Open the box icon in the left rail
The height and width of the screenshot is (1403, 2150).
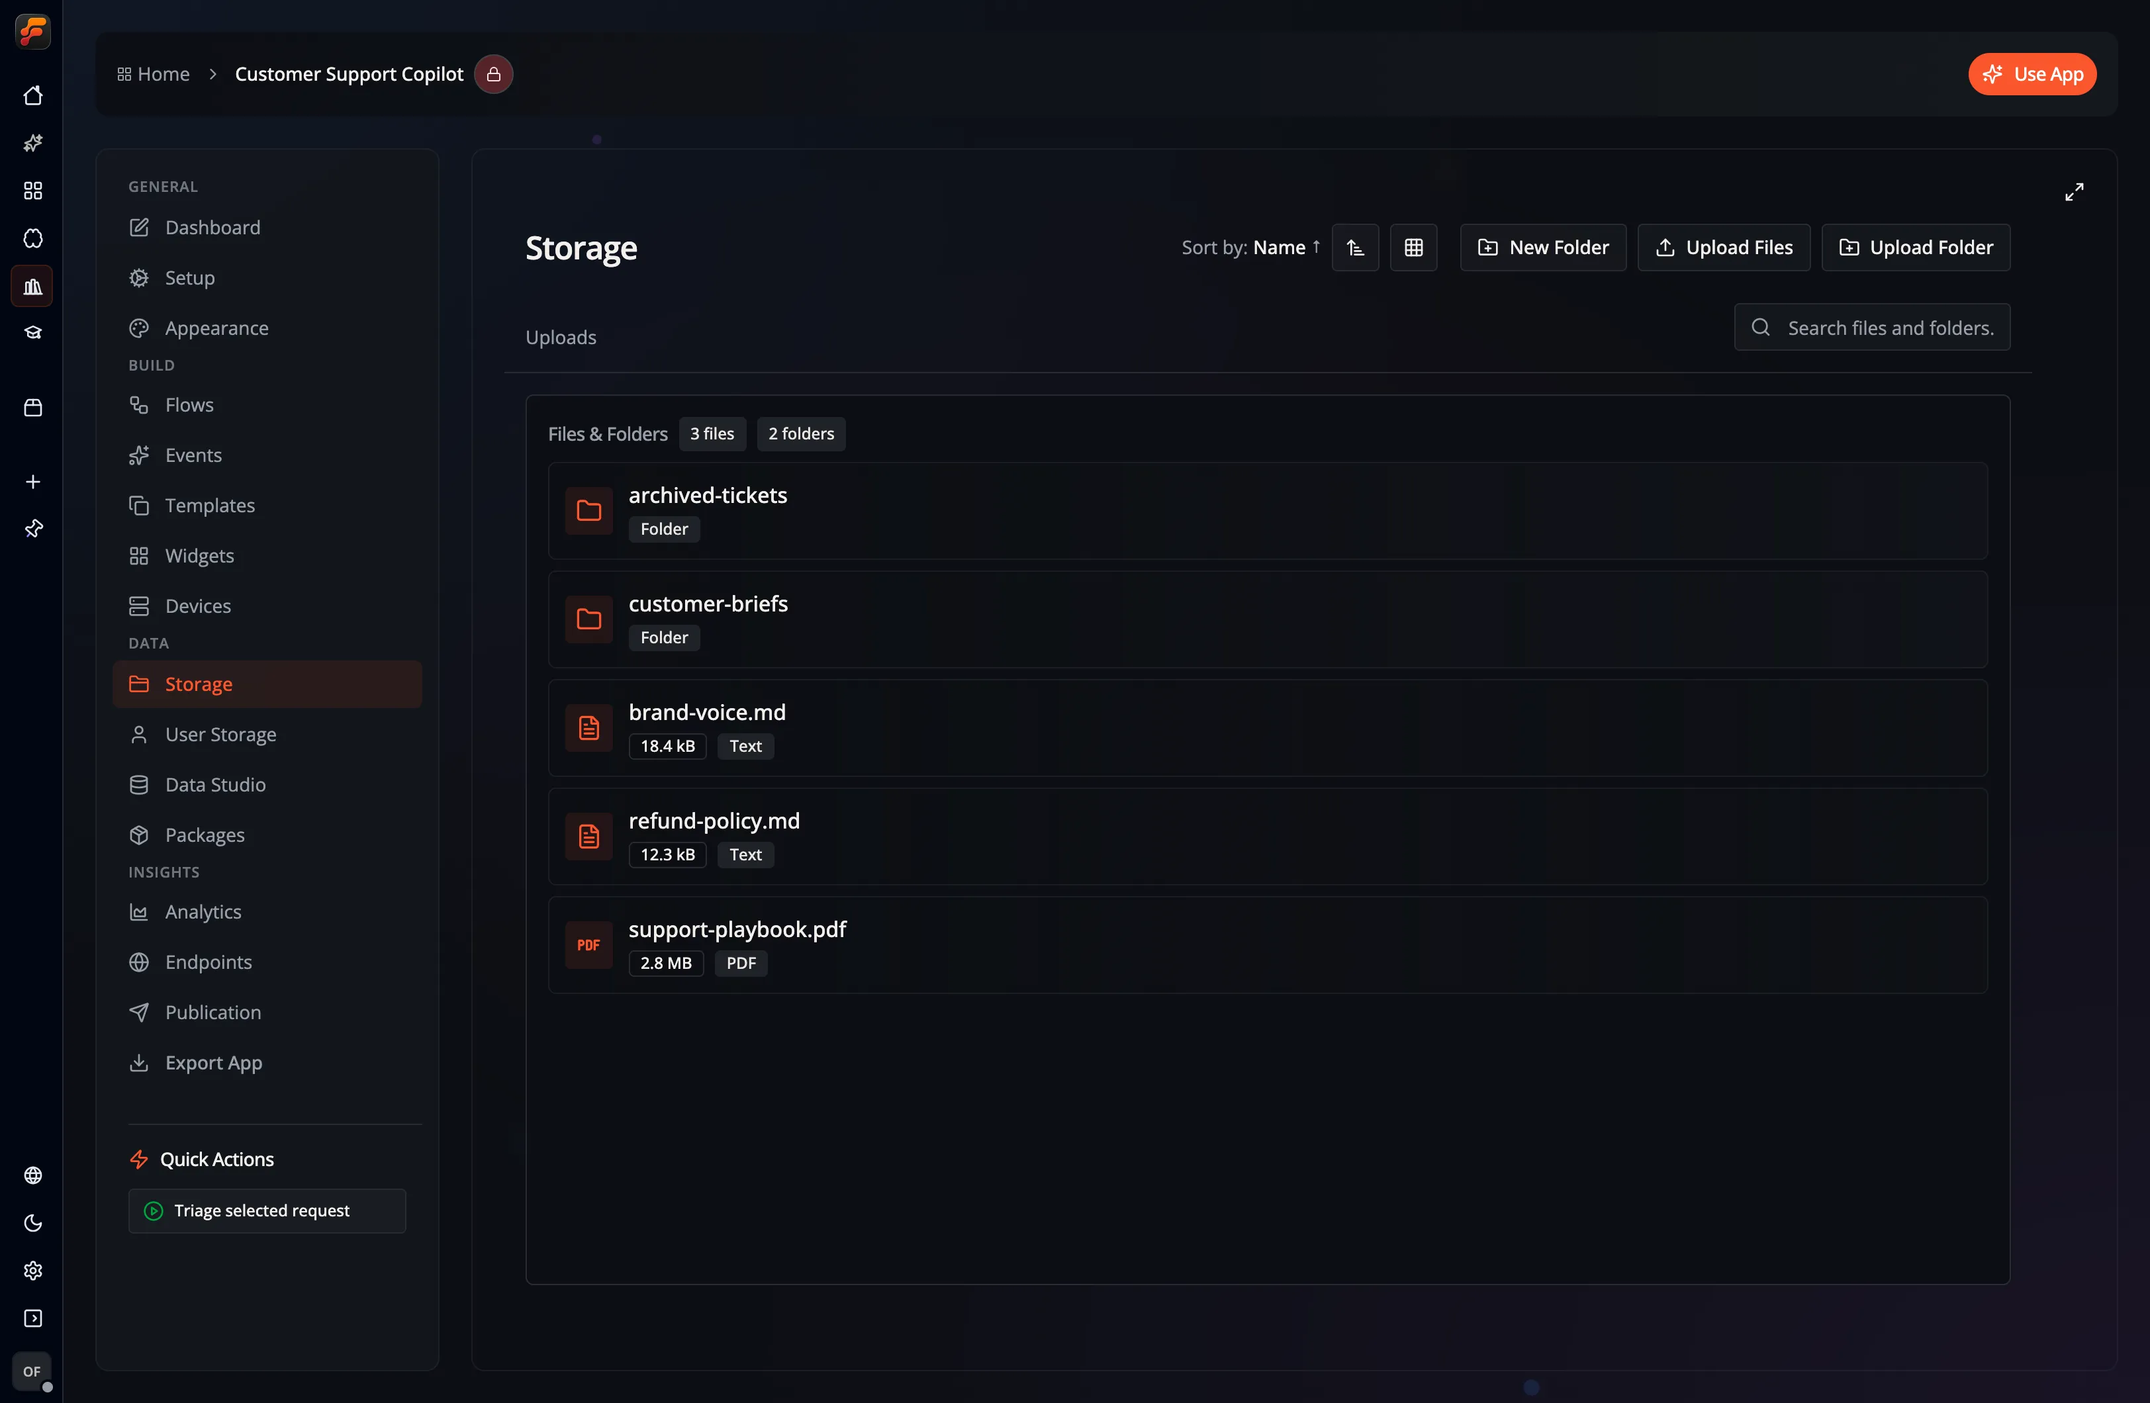tap(32, 408)
